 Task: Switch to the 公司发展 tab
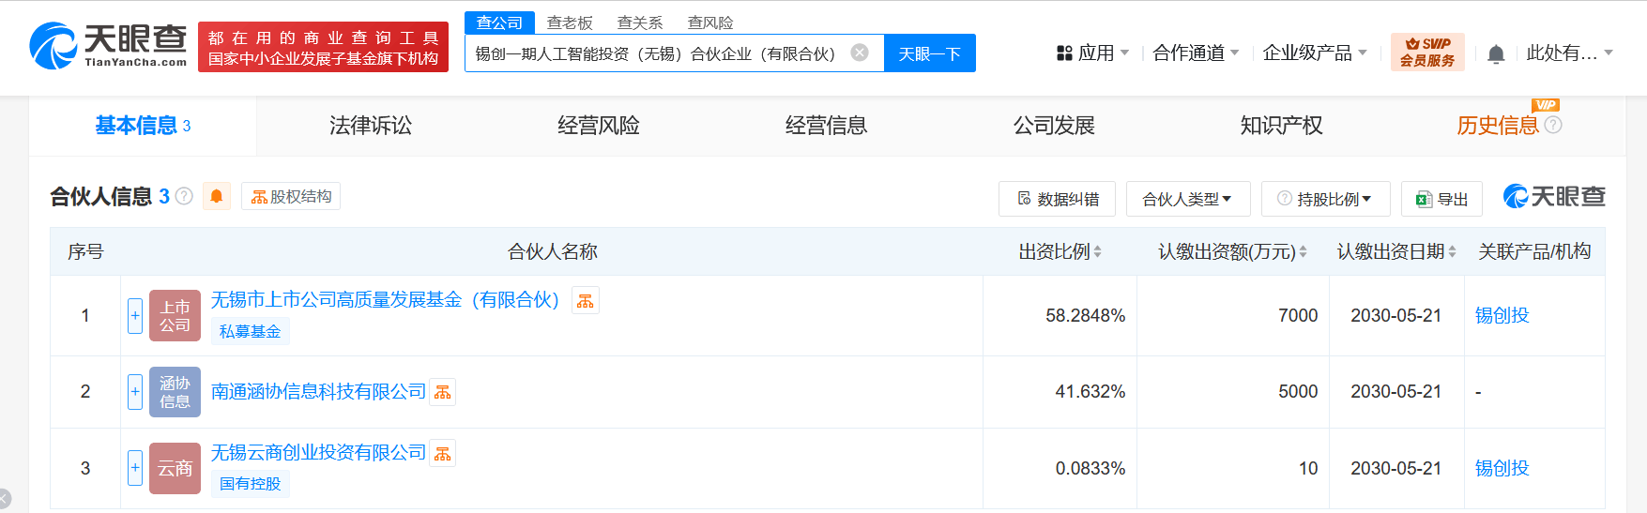(x=1054, y=126)
